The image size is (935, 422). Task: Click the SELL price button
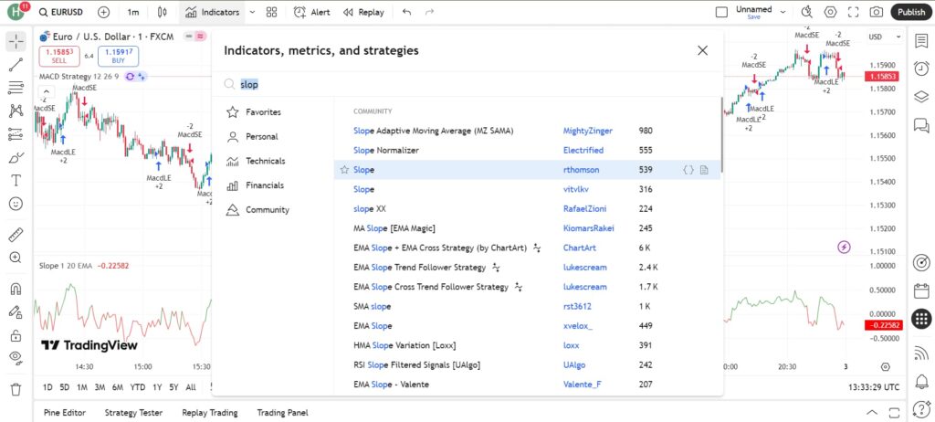59,56
